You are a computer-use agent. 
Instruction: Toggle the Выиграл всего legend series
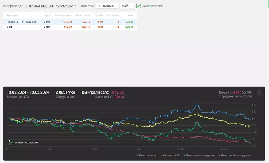(x=148, y=155)
